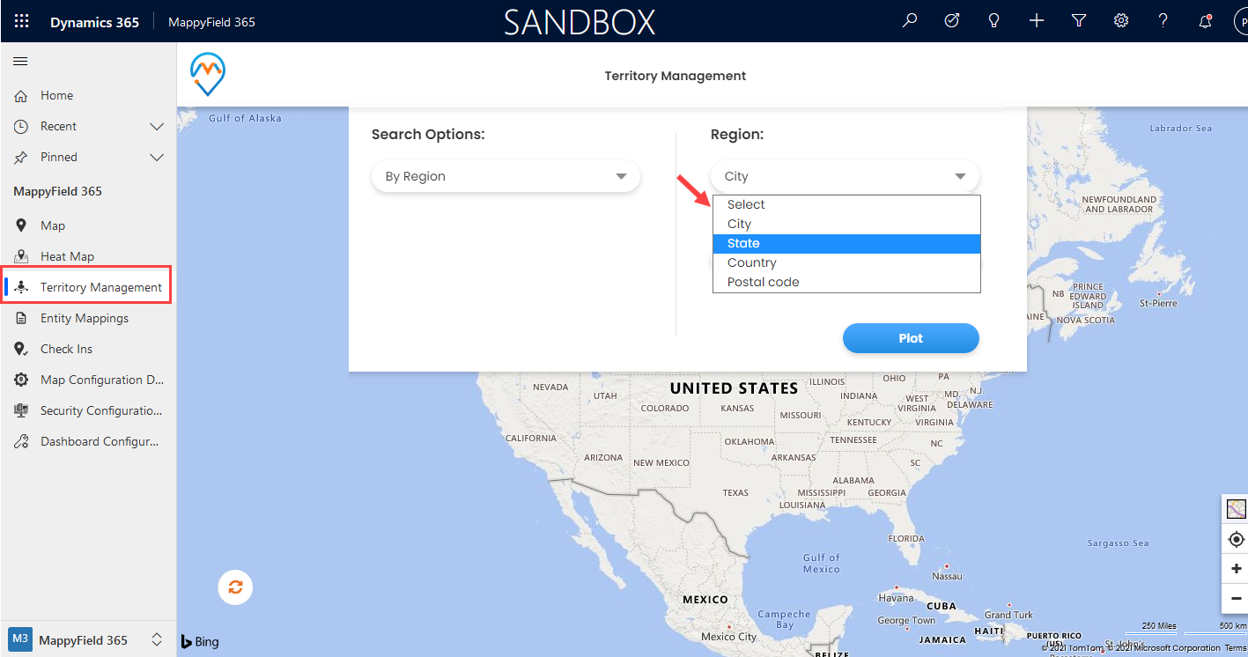Click Dynamics 365 header link
Screen dimensions: 1248x657
point(94,22)
